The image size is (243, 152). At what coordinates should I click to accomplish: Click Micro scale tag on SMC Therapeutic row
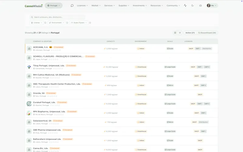click(x=170, y=85)
